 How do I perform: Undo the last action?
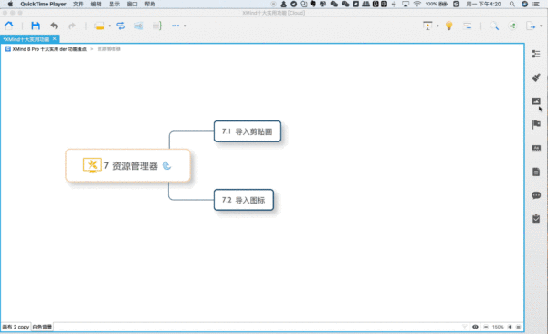(54, 26)
